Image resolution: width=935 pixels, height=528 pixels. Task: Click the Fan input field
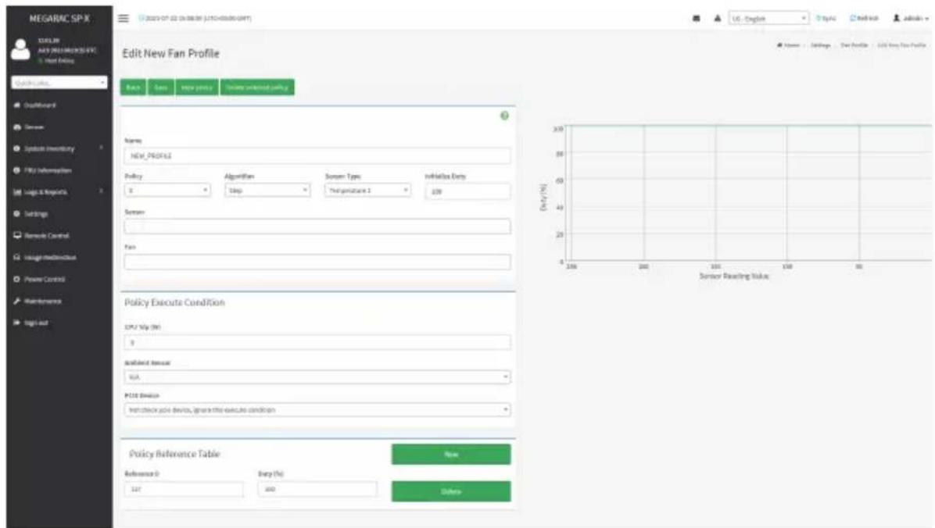click(317, 262)
